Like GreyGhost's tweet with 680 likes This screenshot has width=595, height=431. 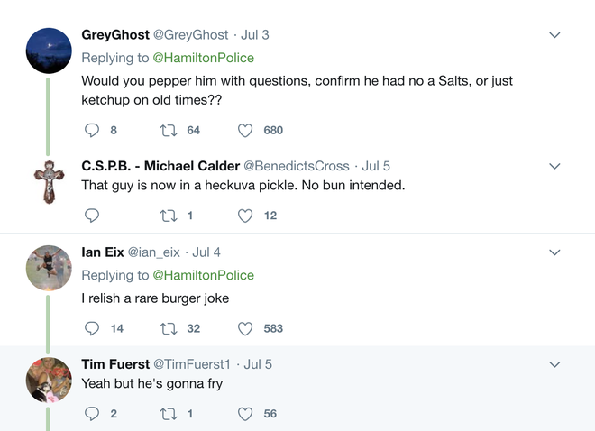(x=245, y=130)
